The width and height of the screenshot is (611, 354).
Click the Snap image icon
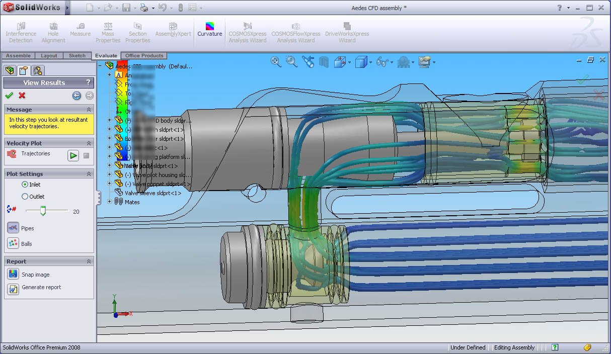[x=13, y=274]
